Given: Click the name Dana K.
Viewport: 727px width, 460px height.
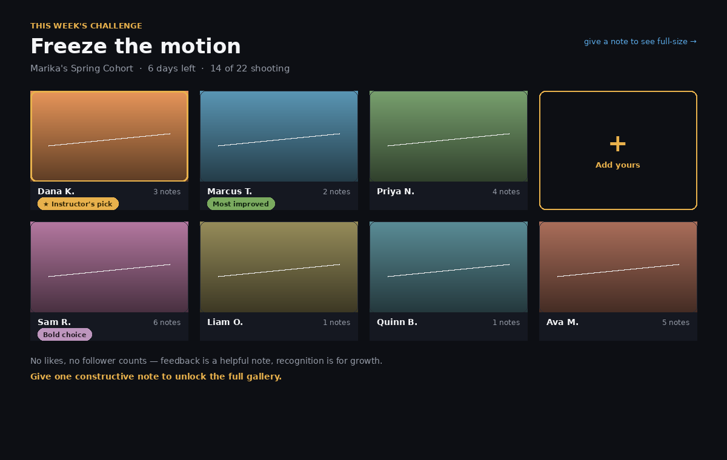Looking at the screenshot, I should tap(56, 191).
